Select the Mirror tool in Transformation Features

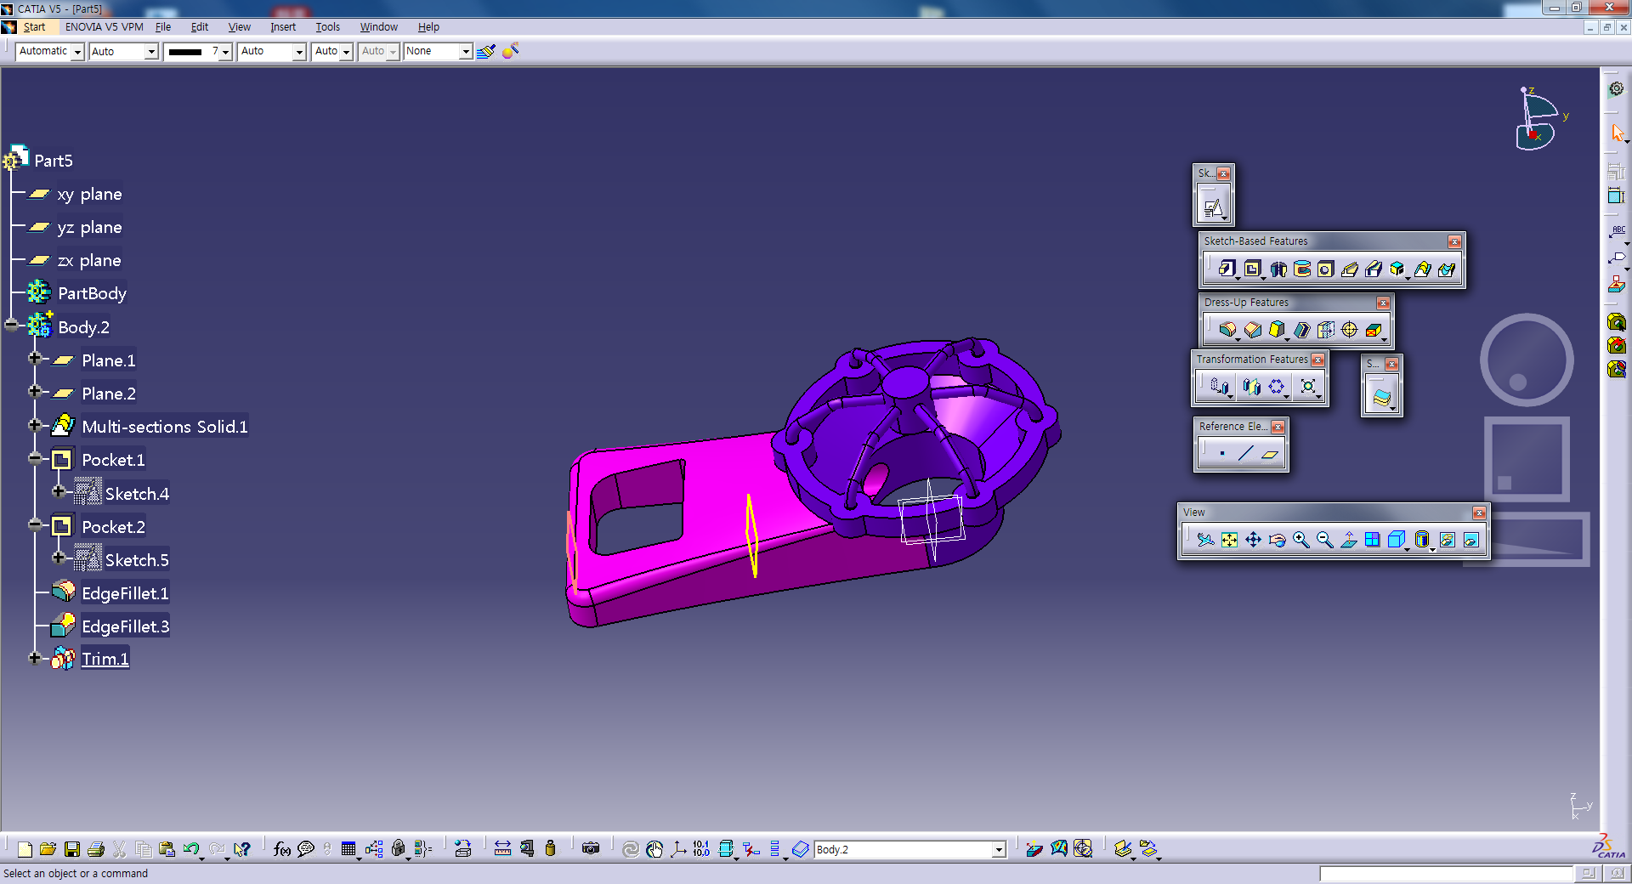[x=1252, y=387]
